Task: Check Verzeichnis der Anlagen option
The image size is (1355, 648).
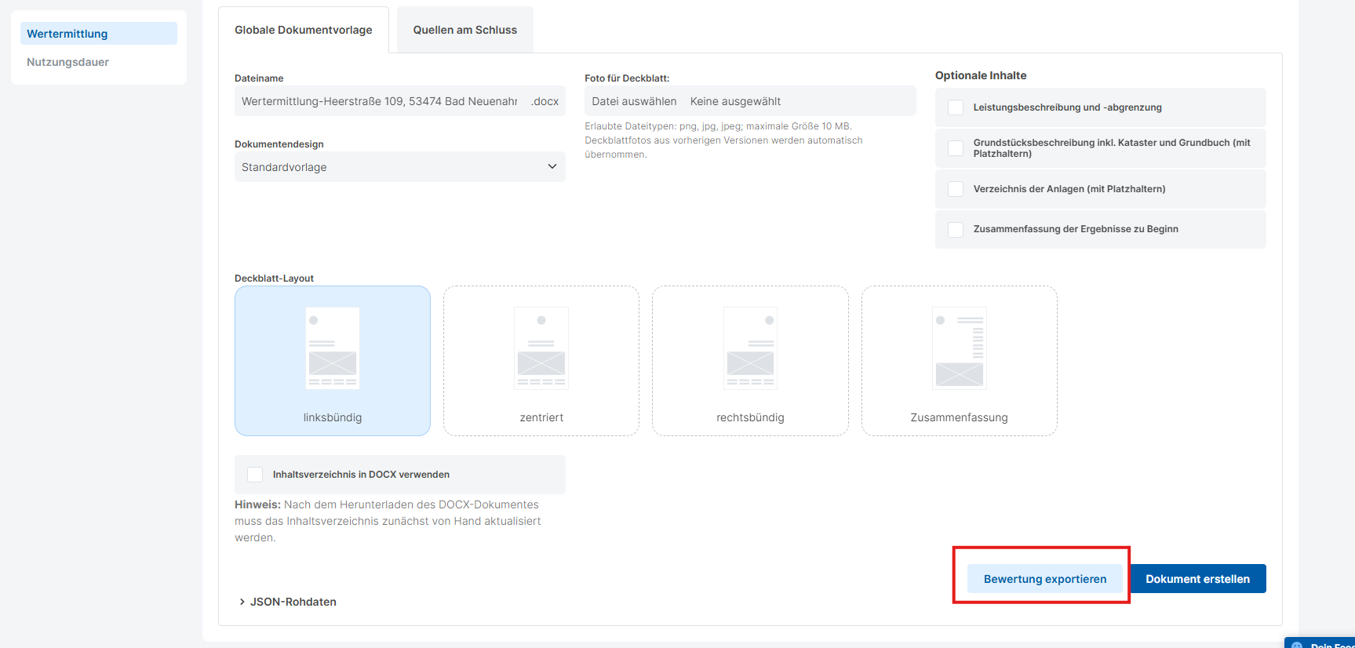Action: coord(956,189)
